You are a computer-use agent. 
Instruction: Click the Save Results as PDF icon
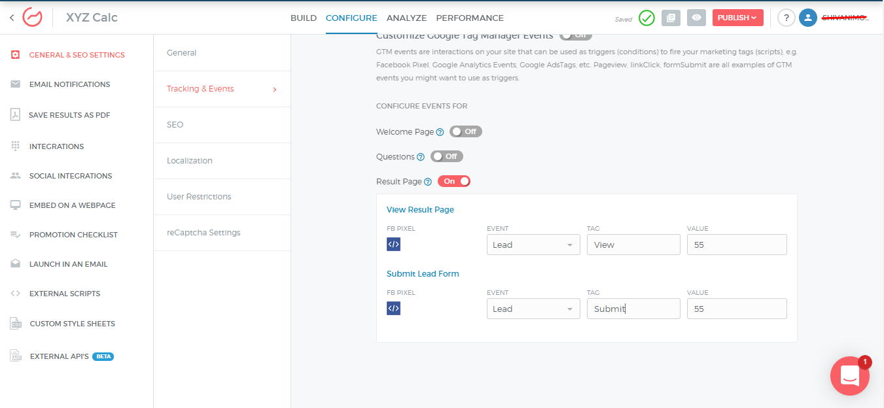(x=16, y=115)
